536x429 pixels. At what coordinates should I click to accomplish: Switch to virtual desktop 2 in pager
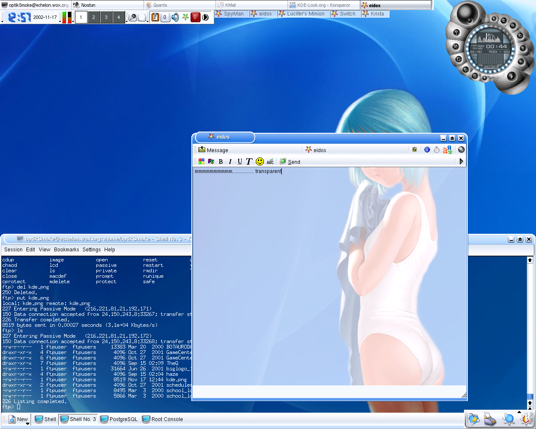pos(93,17)
